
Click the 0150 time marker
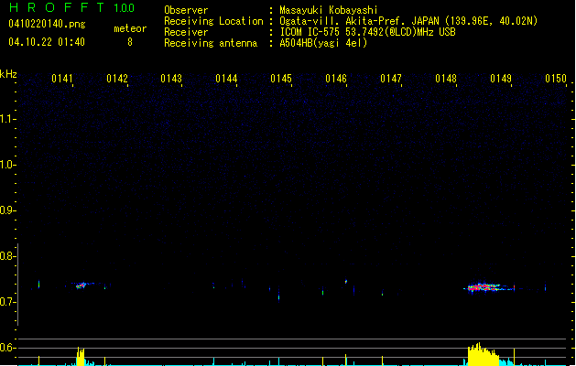click(556, 79)
